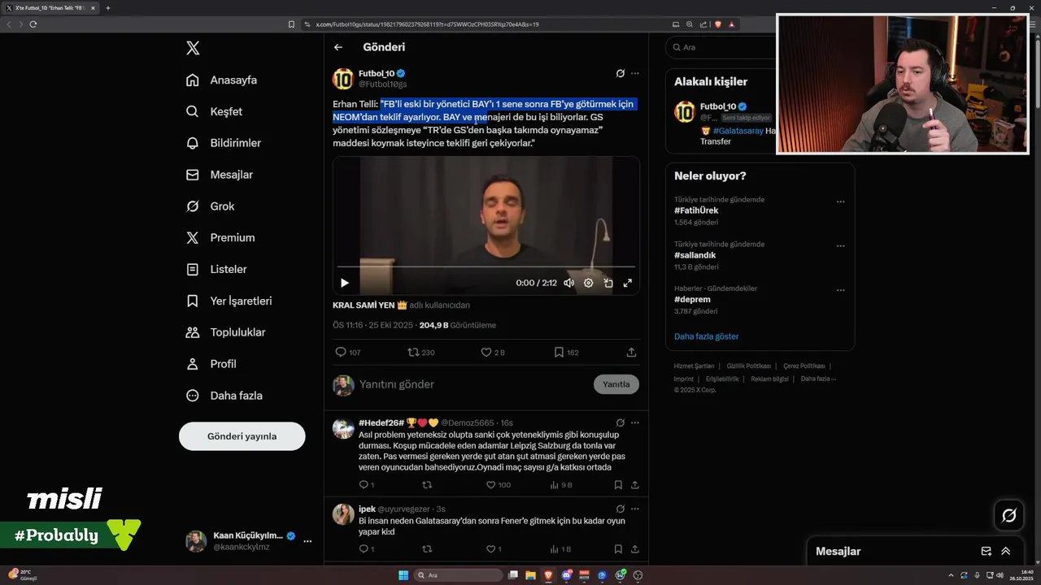This screenshot has height=585, width=1041.
Task: Bookmark the #Hedef26# reply
Action: pyautogui.click(x=618, y=485)
